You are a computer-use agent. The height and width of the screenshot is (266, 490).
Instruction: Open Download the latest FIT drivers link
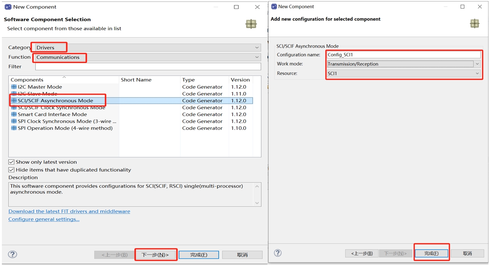(69, 211)
